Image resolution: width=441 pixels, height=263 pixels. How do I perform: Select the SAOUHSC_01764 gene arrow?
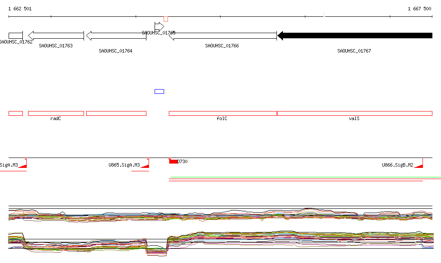coord(116,36)
